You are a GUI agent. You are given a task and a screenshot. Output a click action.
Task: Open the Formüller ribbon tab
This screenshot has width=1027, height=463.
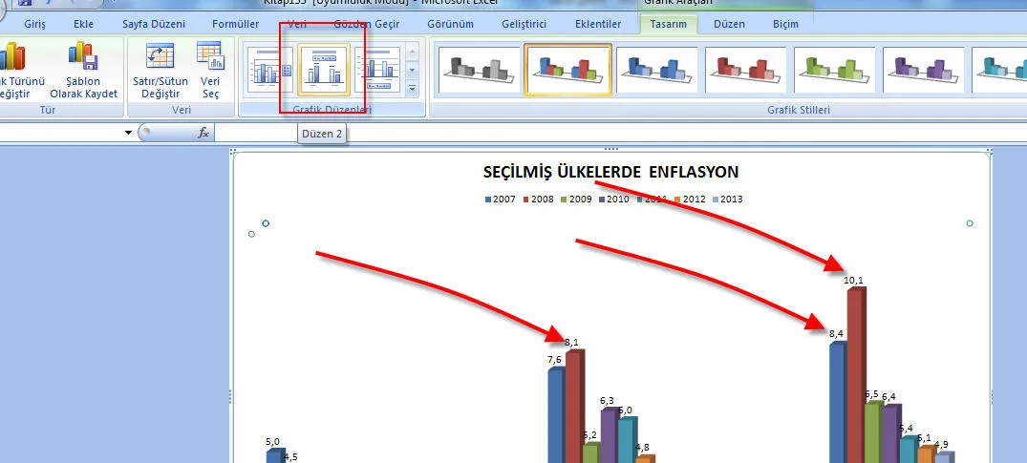(236, 24)
